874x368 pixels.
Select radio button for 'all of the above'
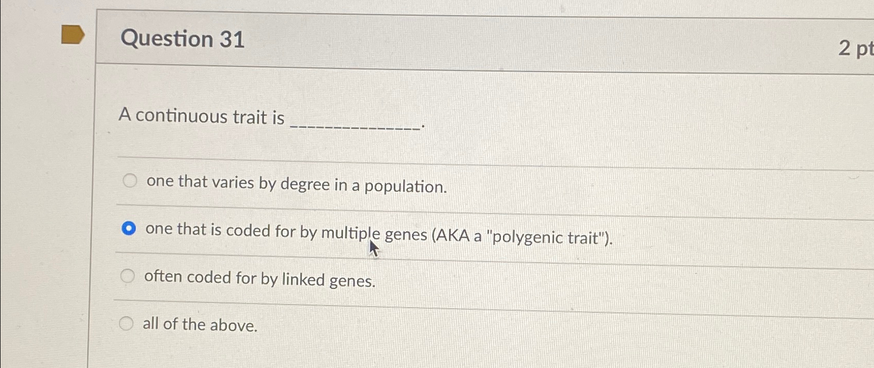[x=126, y=324]
